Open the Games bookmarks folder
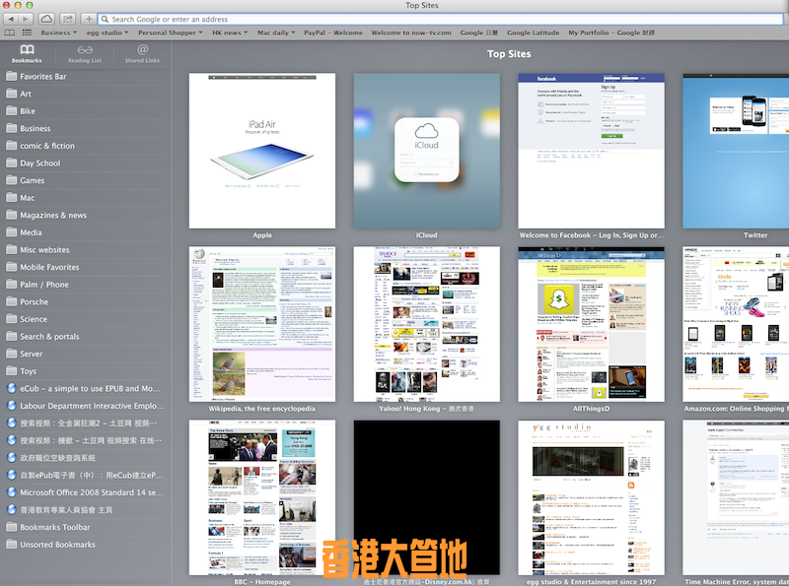 click(x=86, y=180)
